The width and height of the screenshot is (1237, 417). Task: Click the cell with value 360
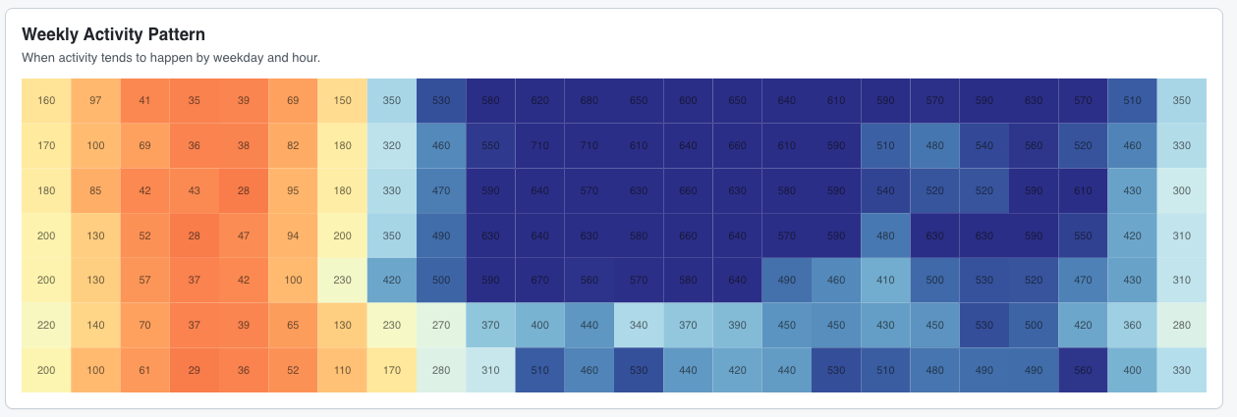(x=1132, y=326)
